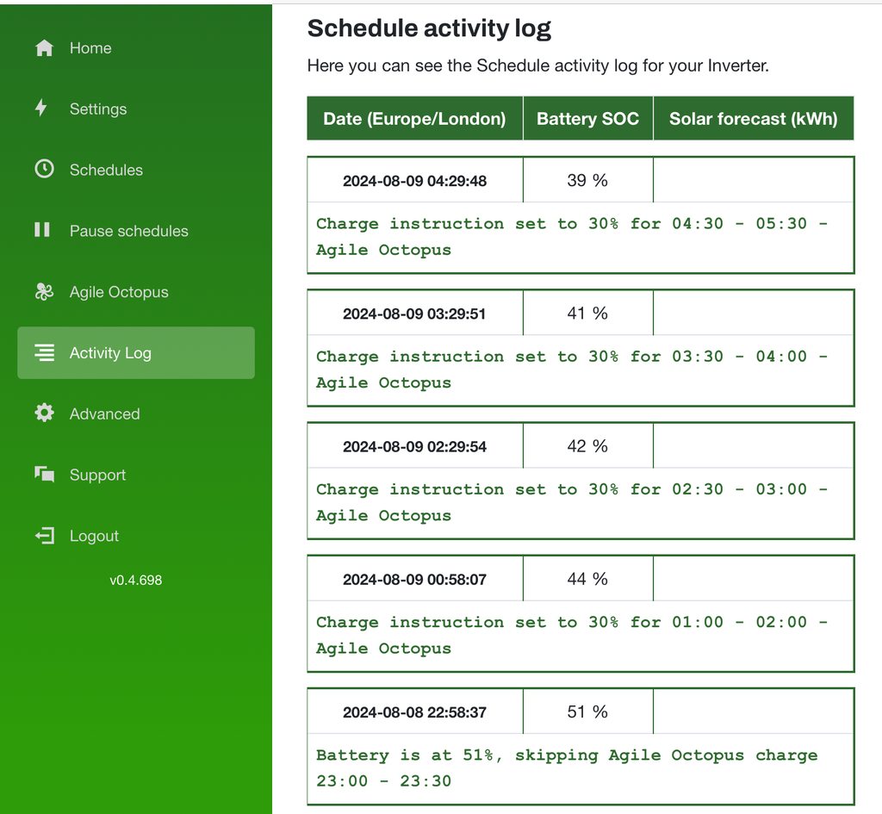Screen dimensions: 882x814
Task: Click the version number v0.4.698
Action: click(x=135, y=580)
